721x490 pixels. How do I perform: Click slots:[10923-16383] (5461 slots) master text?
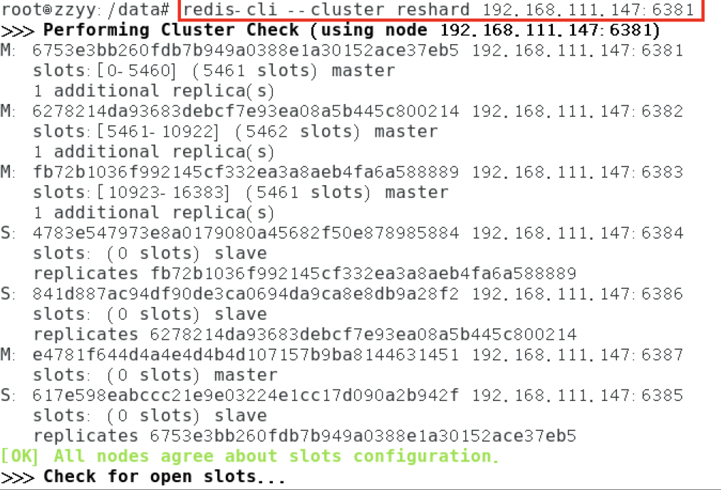pyautogui.click(x=241, y=192)
